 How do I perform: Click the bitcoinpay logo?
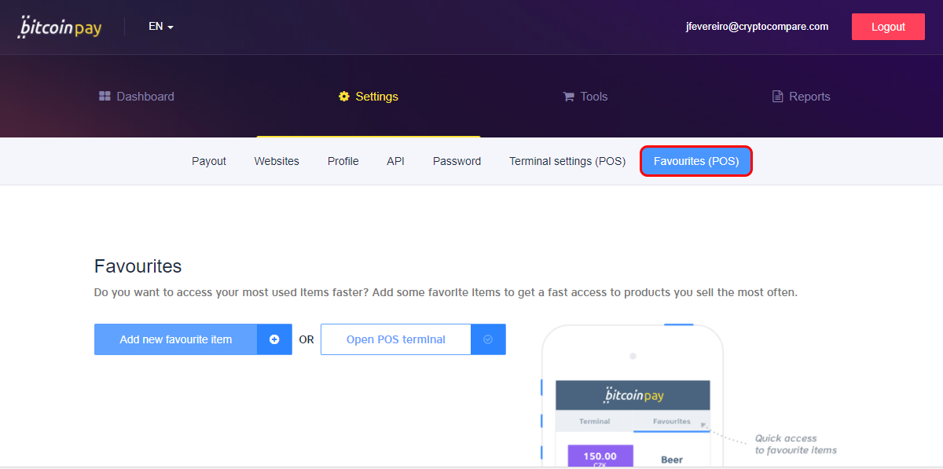tap(60, 27)
